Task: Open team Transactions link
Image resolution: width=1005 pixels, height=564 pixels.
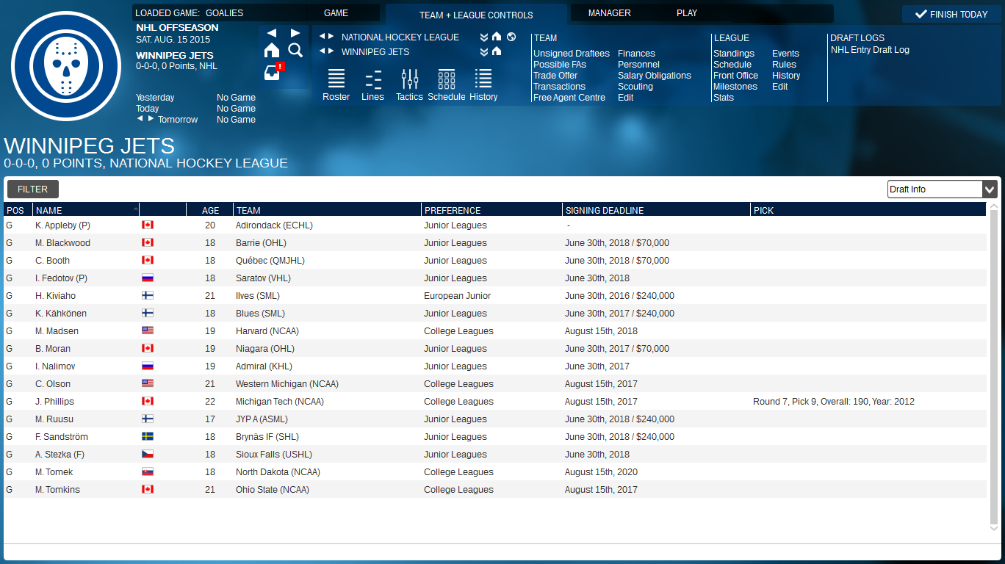Action: (x=559, y=87)
